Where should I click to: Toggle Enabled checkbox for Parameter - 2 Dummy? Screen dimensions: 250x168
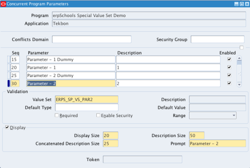[x=229, y=75]
